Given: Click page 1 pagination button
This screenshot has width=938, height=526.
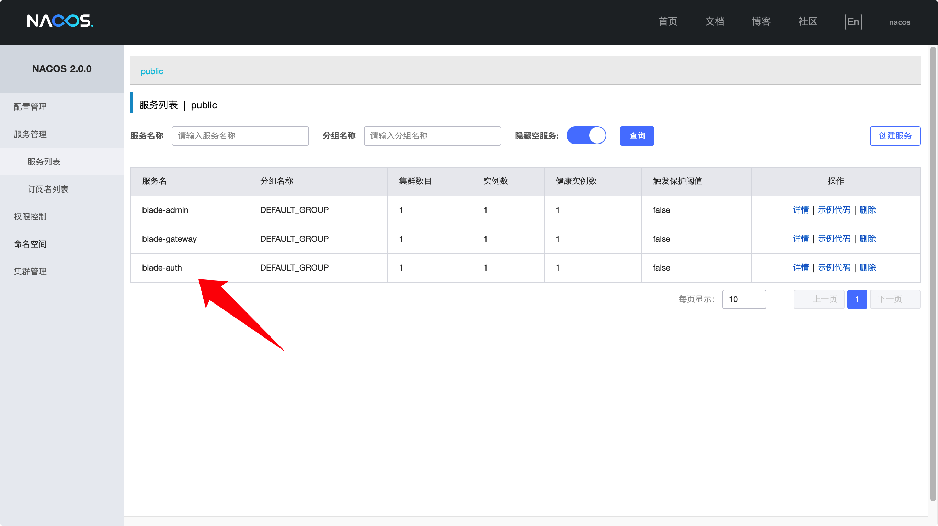Looking at the screenshot, I should click(857, 299).
